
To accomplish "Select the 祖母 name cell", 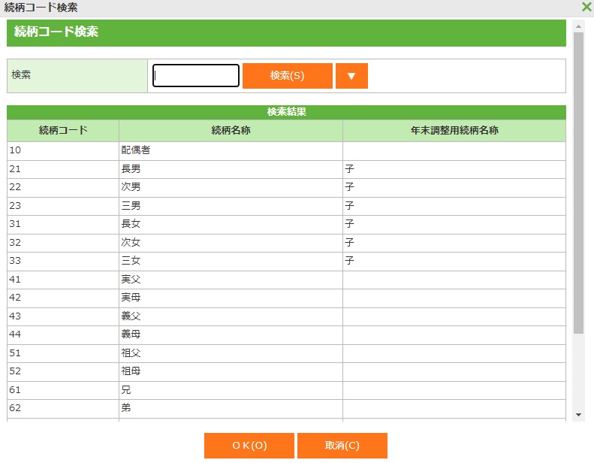I will (231, 371).
